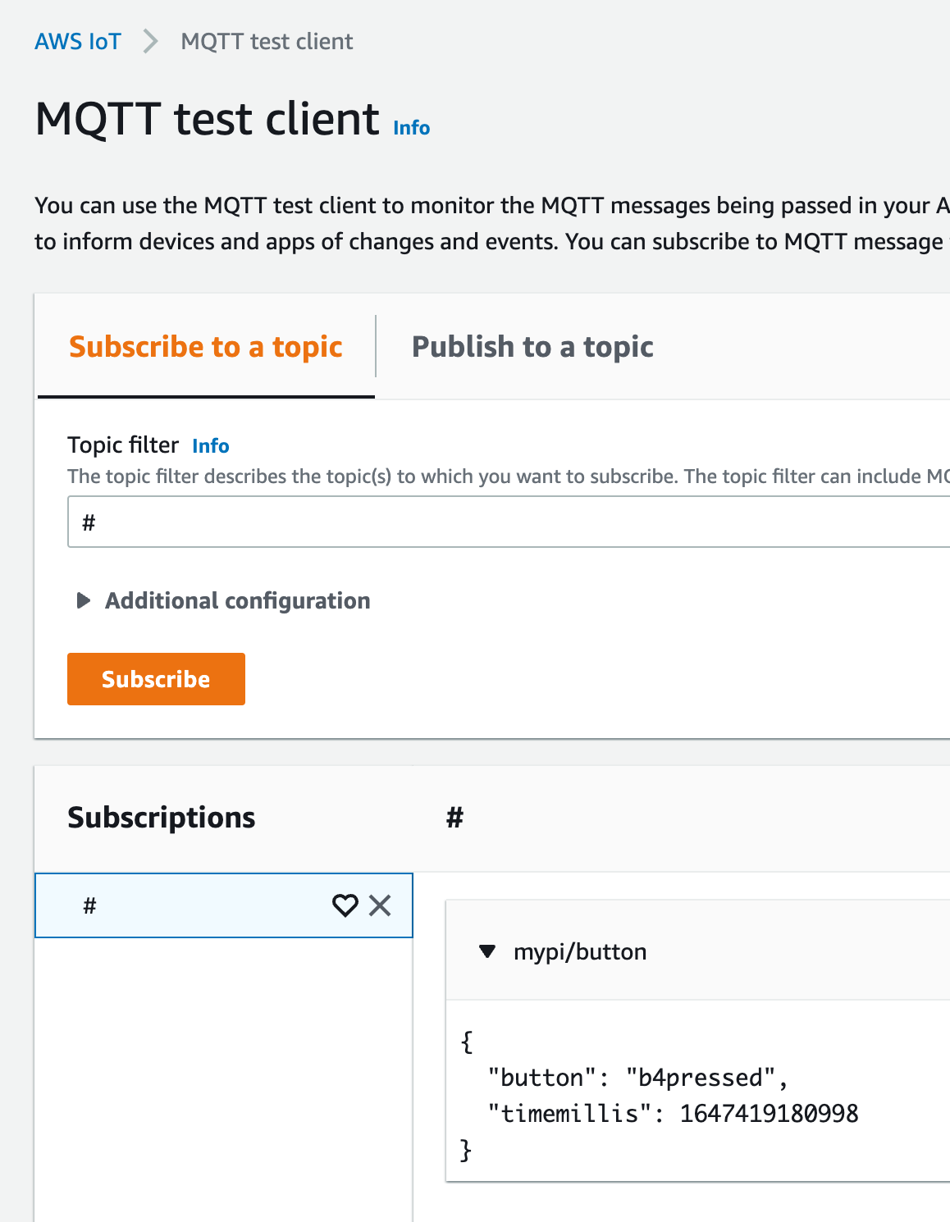Expand Additional configuration section
This screenshot has height=1222, width=950.
tap(223, 601)
